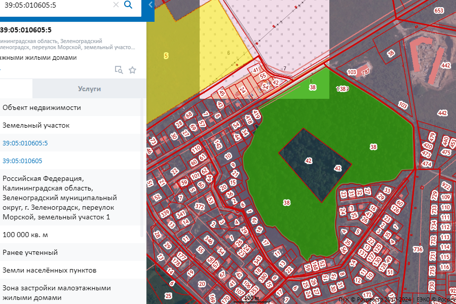Collapse the left info panel chevron

click(x=150, y=5)
